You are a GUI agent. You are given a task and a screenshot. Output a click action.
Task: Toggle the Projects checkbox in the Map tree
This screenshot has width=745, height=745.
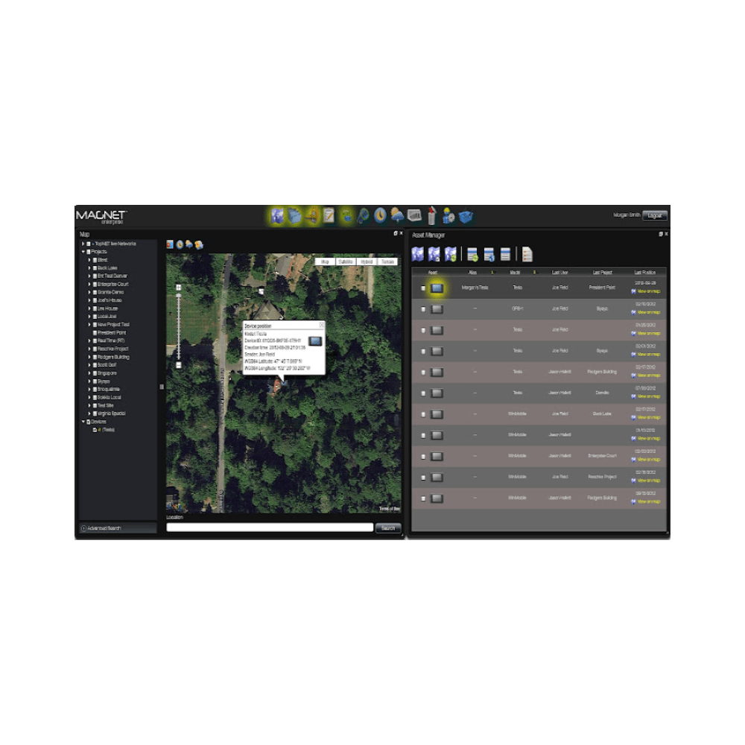[89, 252]
